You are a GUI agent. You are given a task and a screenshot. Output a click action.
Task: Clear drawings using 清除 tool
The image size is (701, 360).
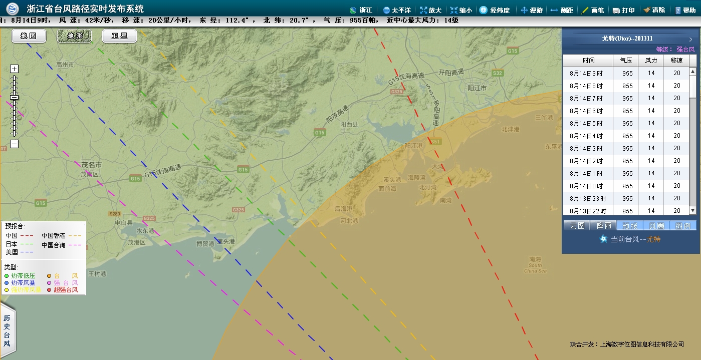[654, 10]
